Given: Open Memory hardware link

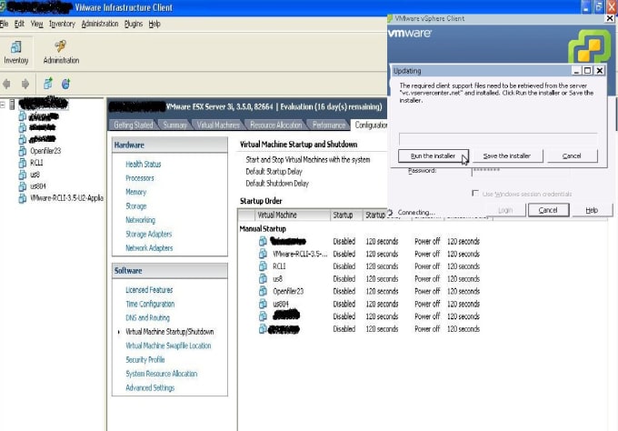Looking at the screenshot, I should tap(135, 192).
